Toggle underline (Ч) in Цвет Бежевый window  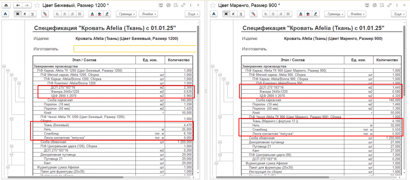coord(32,14)
